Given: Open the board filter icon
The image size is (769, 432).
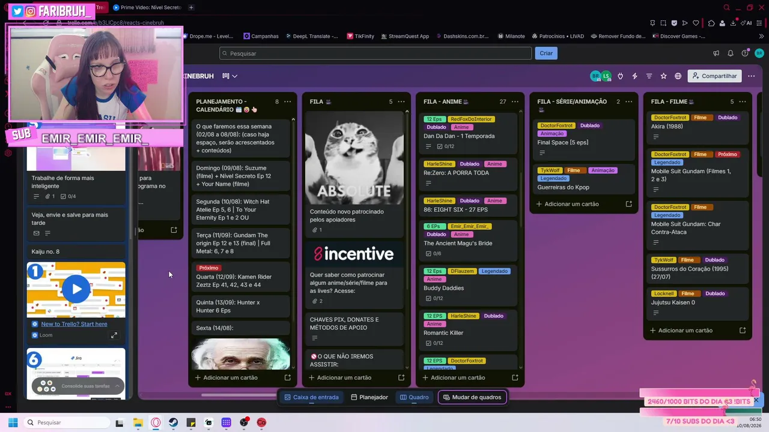Looking at the screenshot, I should 649,76.
